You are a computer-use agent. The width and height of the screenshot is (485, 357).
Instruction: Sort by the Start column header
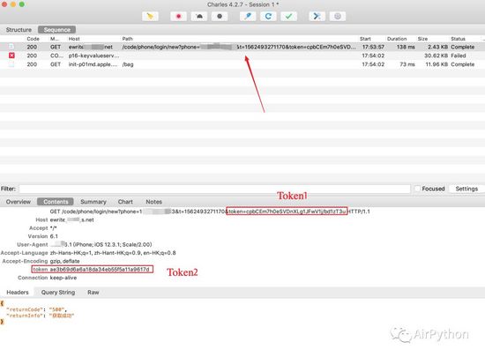365,39
